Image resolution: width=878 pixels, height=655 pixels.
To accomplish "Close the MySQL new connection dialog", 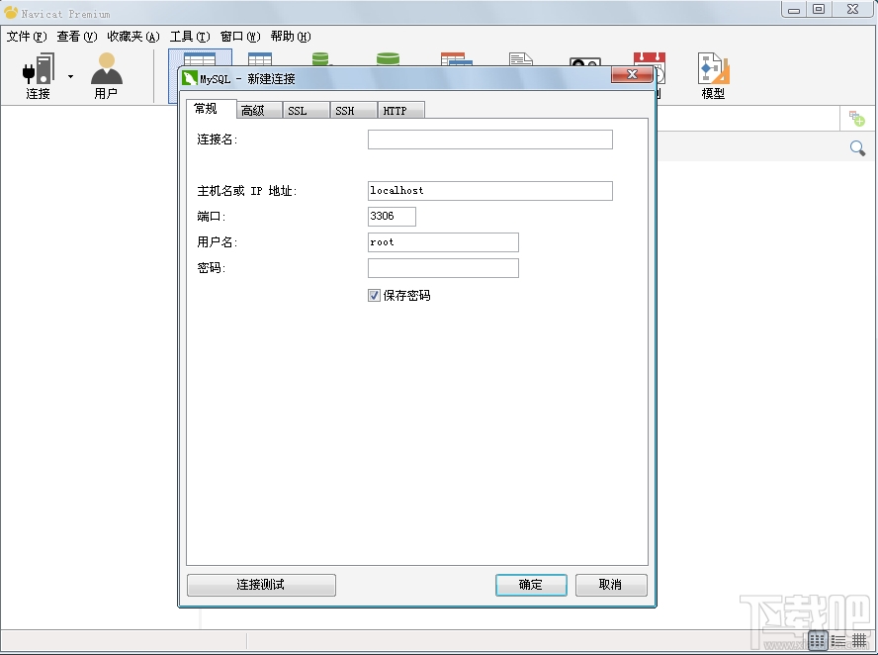I will pos(632,74).
